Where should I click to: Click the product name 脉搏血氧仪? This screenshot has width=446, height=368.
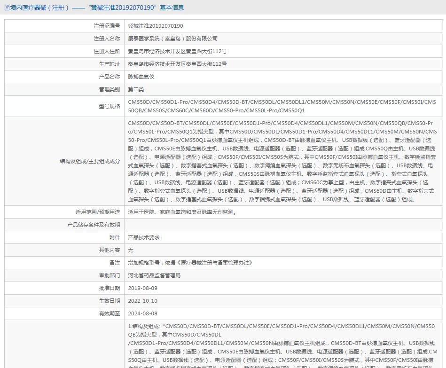141,77
